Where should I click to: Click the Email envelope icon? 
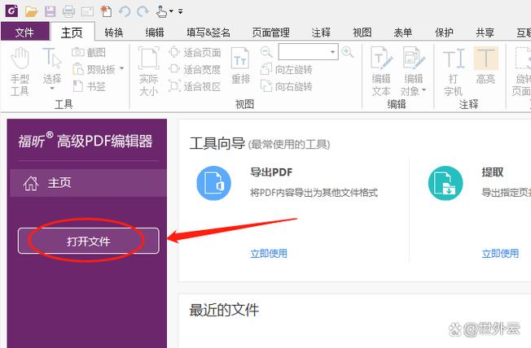[87, 12]
